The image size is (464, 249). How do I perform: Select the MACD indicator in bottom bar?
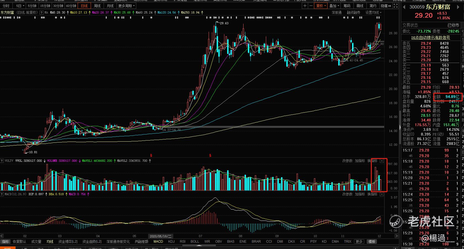point(158,242)
